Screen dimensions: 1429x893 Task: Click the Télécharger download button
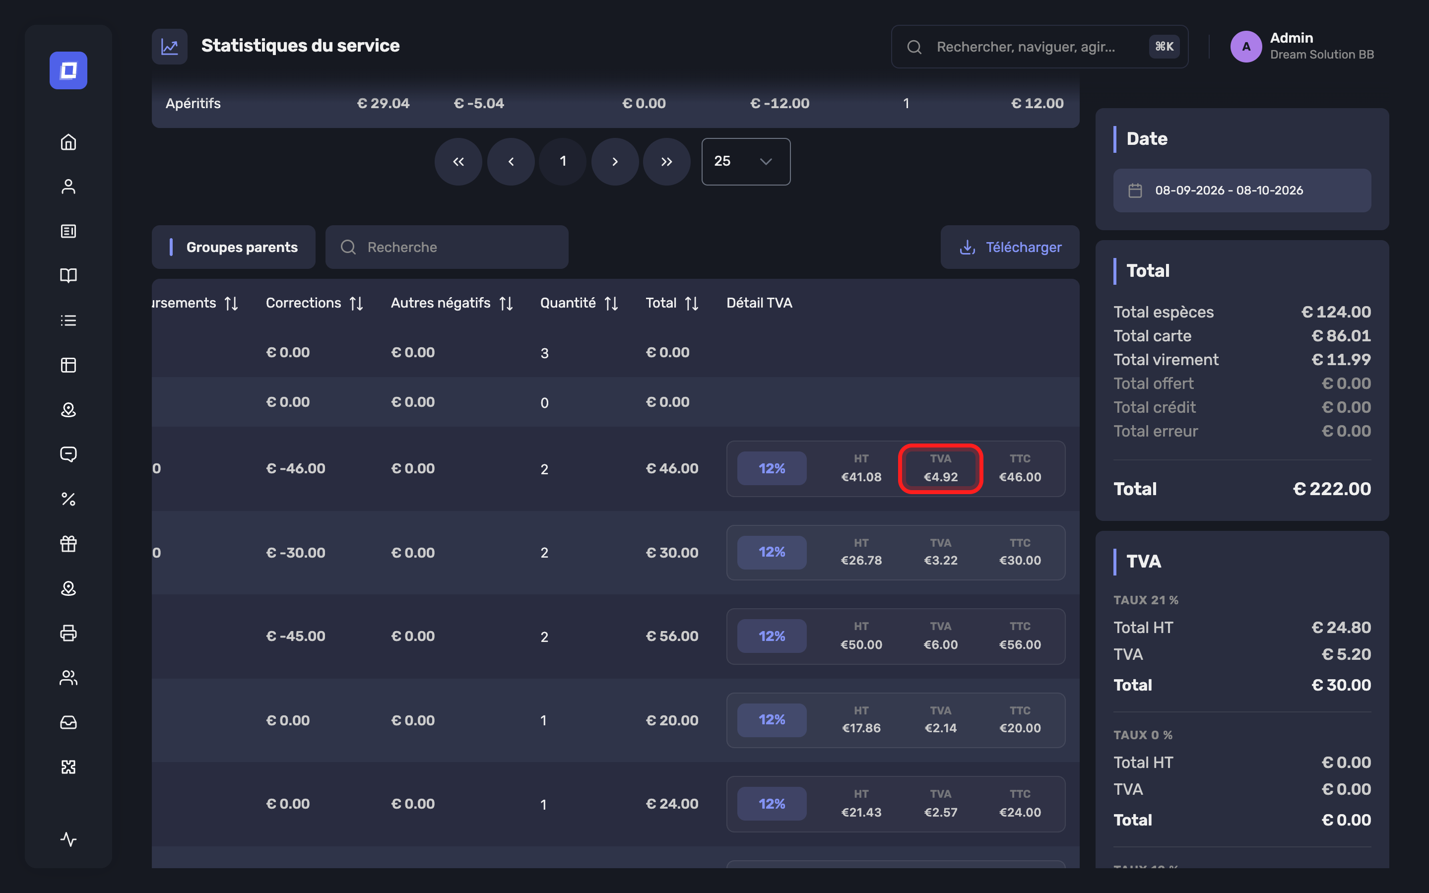(x=1010, y=247)
